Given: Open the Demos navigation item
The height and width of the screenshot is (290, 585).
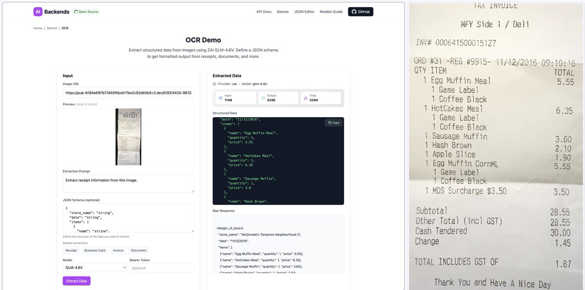Looking at the screenshot, I should click(x=283, y=12).
